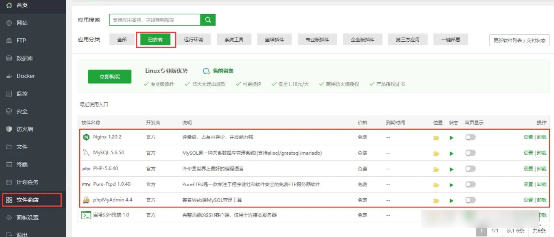554x237 pixels.
Task: Click the PHP-5.6.40 green status arrow
Action: [451, 169]
